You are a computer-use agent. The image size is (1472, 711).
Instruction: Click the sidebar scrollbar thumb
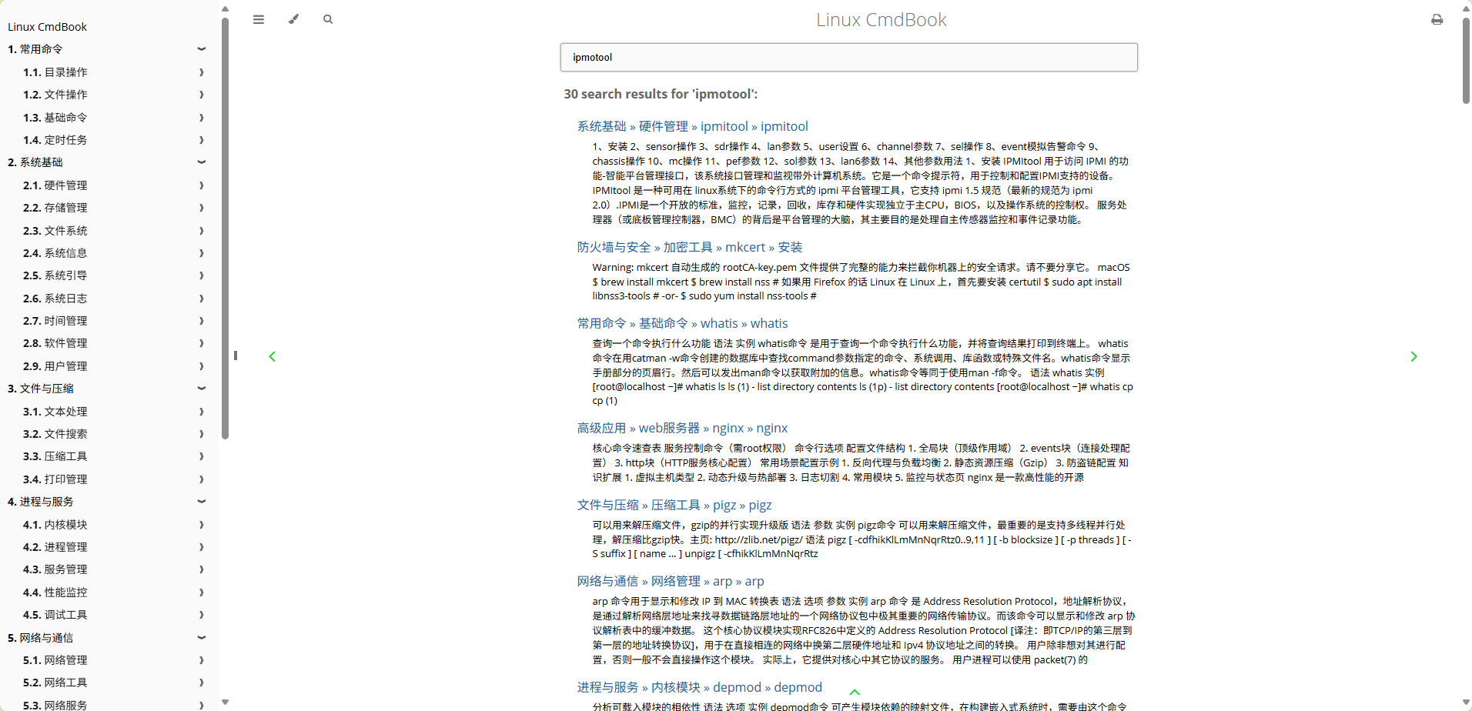pos(225,228)
